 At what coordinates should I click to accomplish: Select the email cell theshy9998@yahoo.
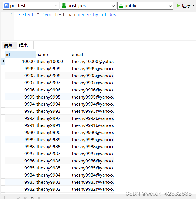[x=93, y=76]
